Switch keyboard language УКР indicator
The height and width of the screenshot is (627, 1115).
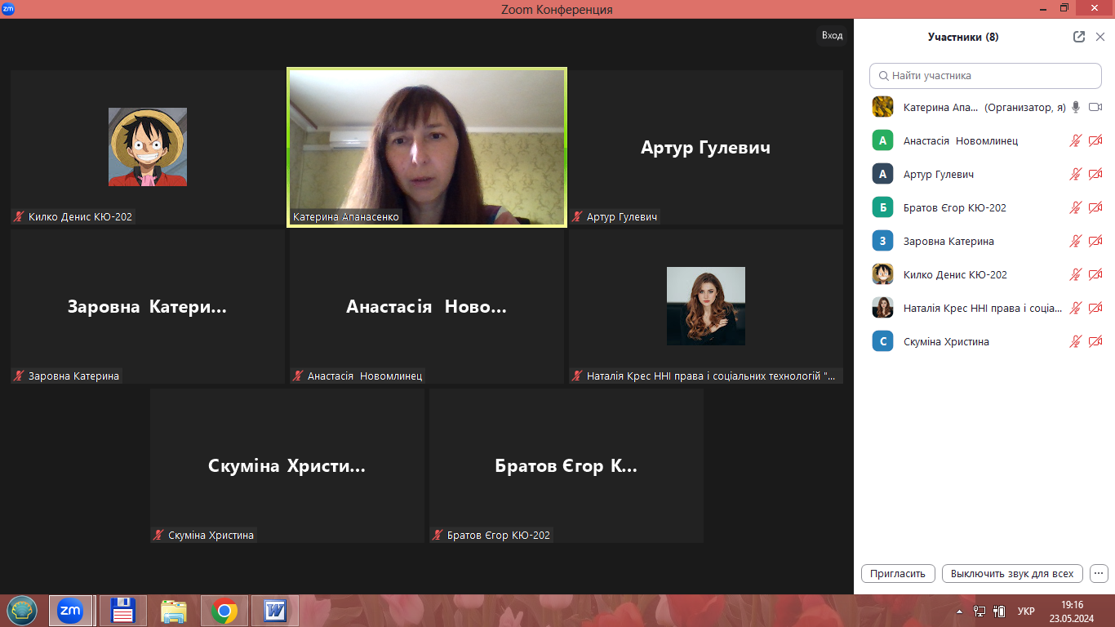[1026, 611]
